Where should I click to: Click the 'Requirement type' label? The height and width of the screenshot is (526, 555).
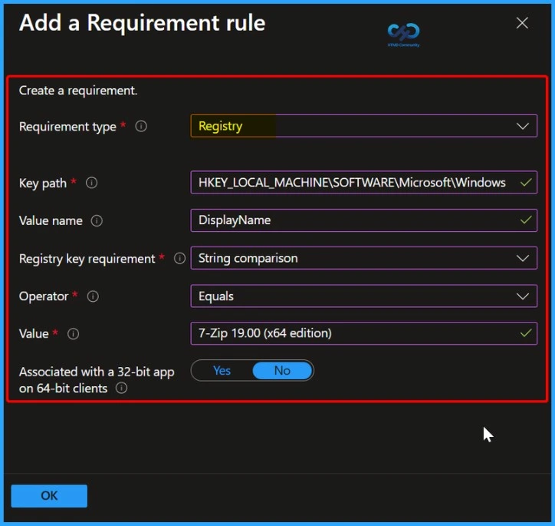click(x=67, y=127)
